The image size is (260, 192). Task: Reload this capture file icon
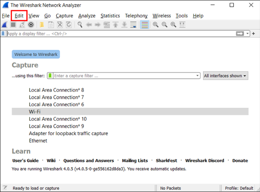point(69,25)
